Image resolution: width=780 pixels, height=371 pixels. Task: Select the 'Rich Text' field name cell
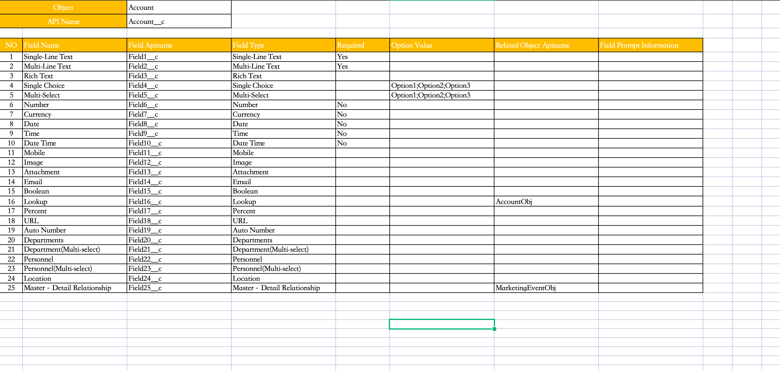(x=74, y=76)
